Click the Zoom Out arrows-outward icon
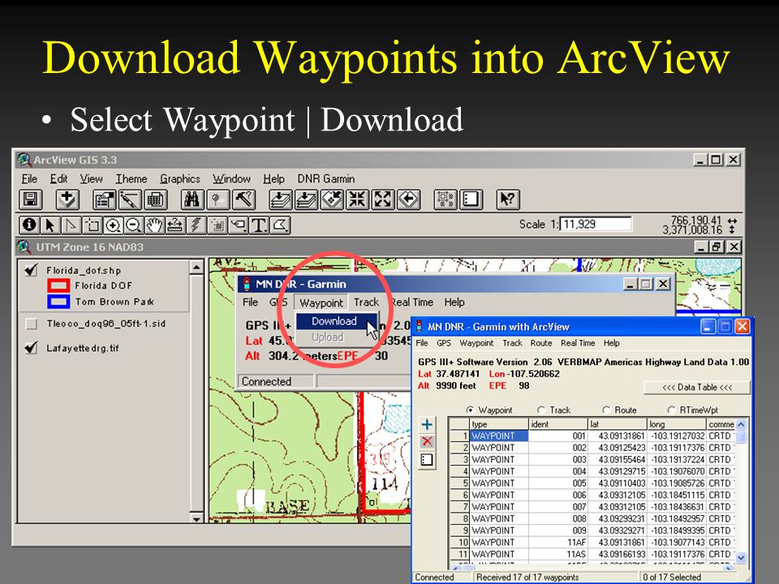 [x=383, y=200]
